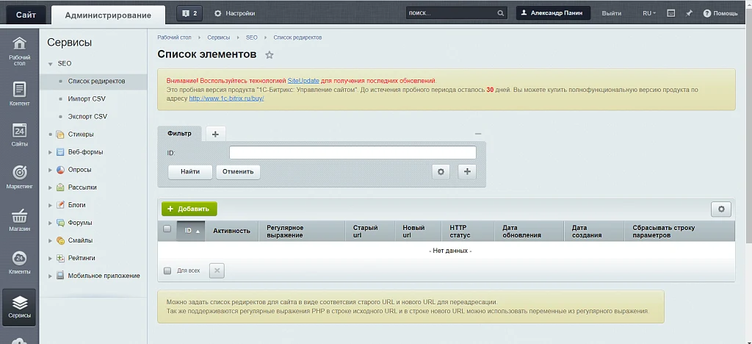Focus the ID filter input field
The image size is (752, 344).
[x=352, y=153]
